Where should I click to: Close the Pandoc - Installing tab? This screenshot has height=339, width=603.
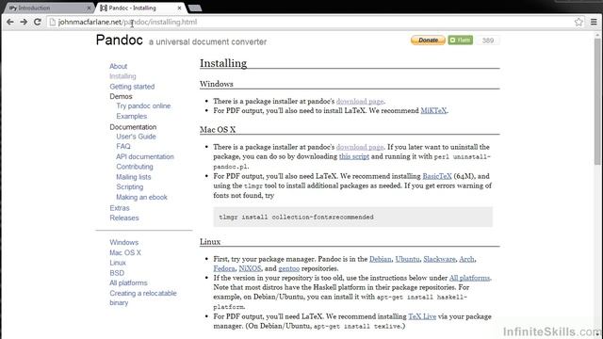pyautogui.click(x=179, y=8)
